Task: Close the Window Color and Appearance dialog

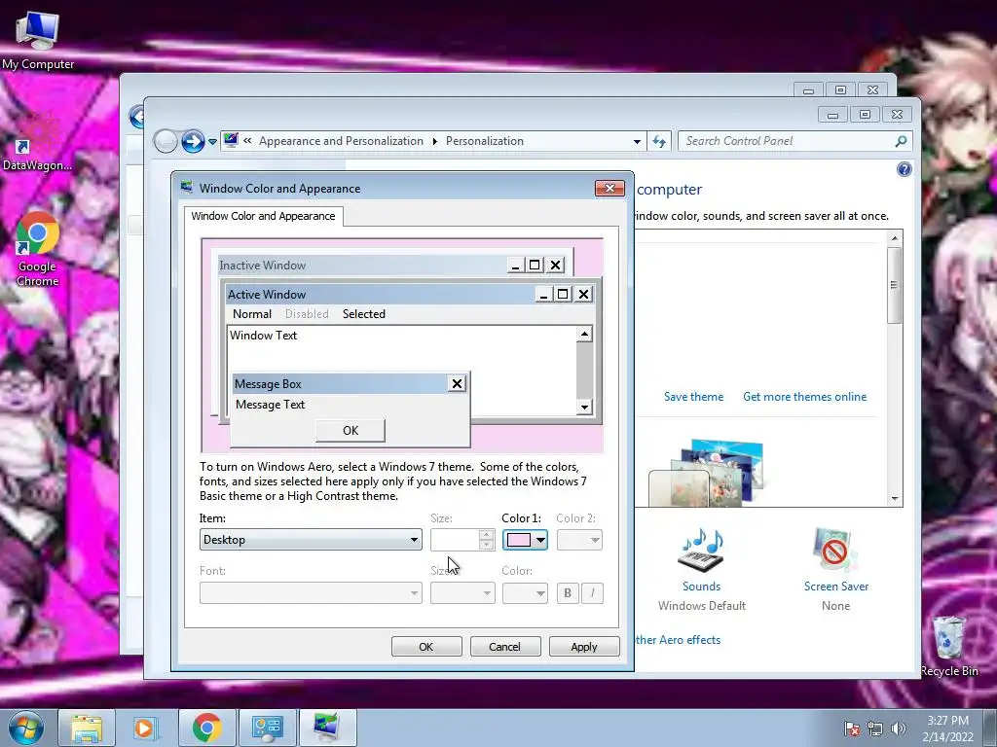Action: click(609, 188)
